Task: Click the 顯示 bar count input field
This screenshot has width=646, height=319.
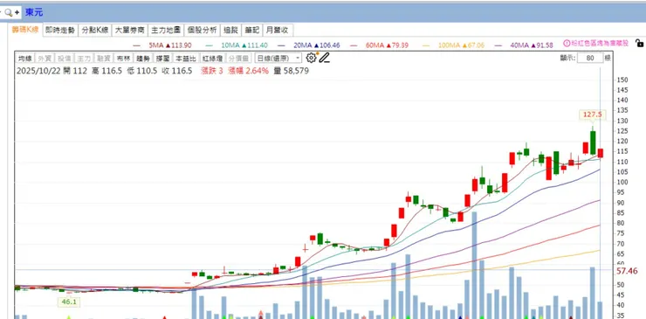Action: click(x=590, y=59)
